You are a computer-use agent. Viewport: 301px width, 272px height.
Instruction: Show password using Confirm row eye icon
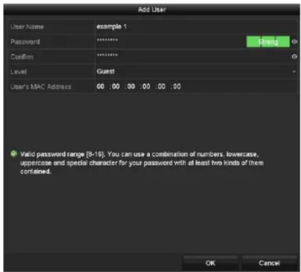[x=294, y=57]
